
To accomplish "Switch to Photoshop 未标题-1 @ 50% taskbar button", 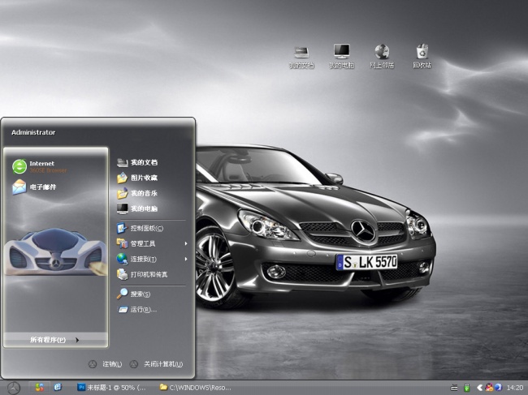I will [x=112, y=388].
